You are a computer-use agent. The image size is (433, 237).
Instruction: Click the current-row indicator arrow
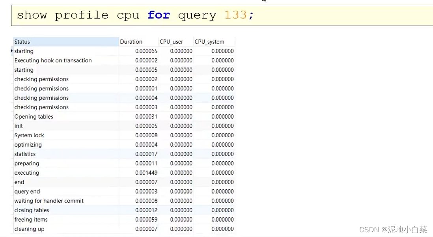coord(11,51)
